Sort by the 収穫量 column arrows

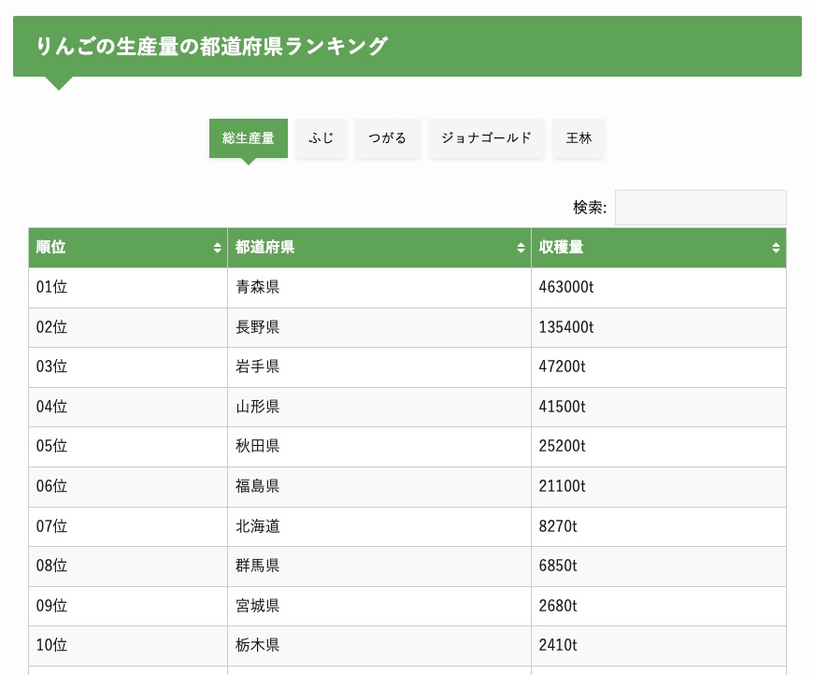pos(776,248)
